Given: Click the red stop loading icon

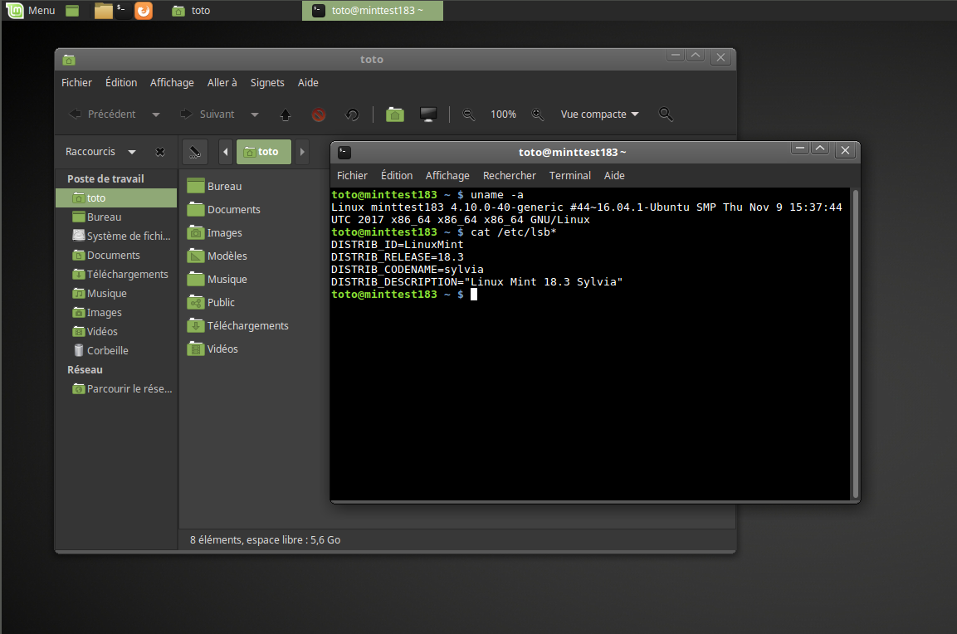Looking at the screenshot, I should click(x=319, y=115).
